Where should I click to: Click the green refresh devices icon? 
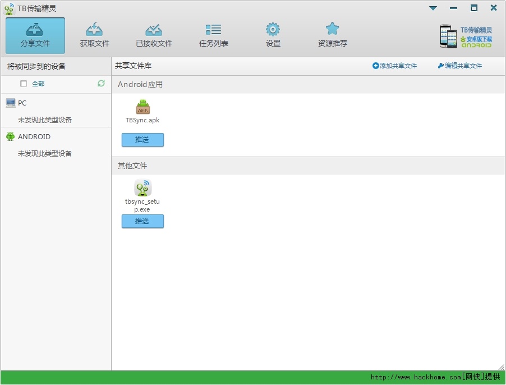coord(101,84)
